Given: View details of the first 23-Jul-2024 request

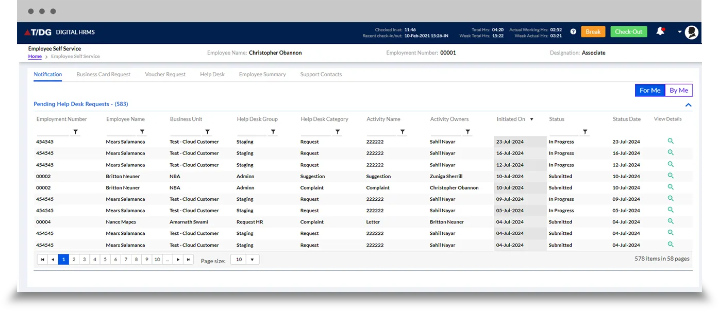Looking at the screenshot, I should (671, 141).
